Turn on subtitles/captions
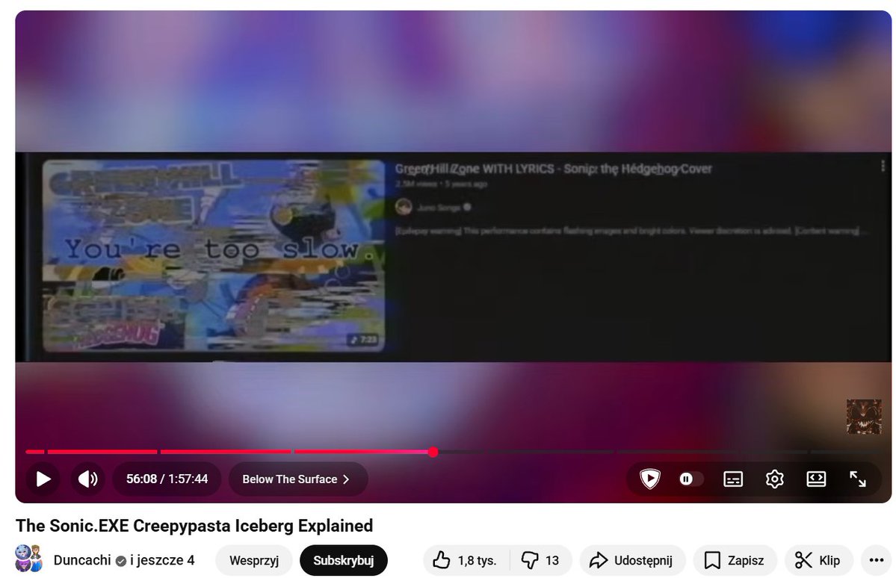 tap(733, 479)
